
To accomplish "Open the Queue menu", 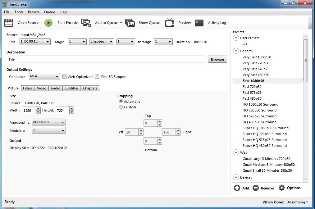I will coord(49,12).
